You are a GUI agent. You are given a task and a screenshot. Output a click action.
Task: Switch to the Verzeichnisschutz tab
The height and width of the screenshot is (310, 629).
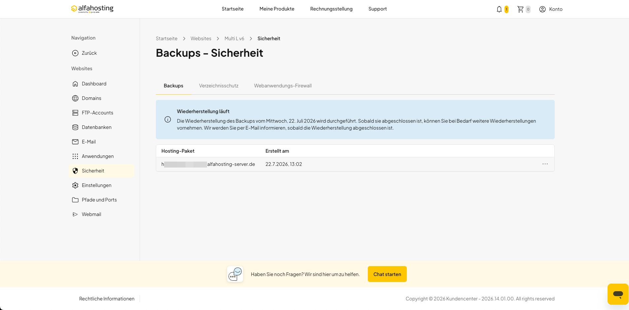[219, 86]
